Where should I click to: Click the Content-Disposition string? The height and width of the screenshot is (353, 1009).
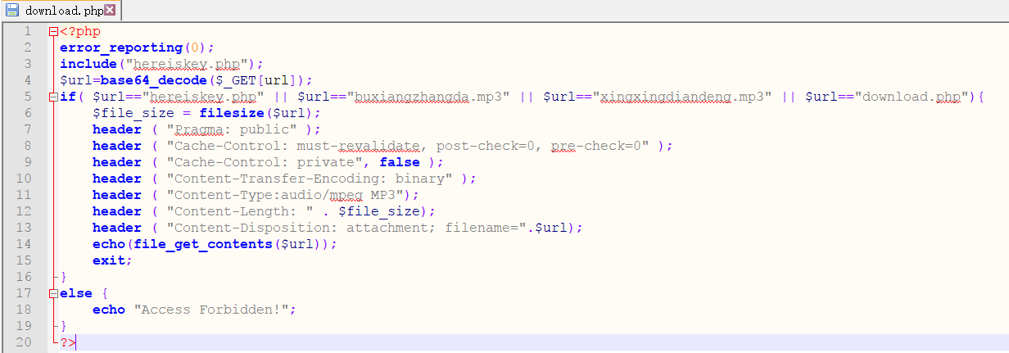tap(346, 228)
